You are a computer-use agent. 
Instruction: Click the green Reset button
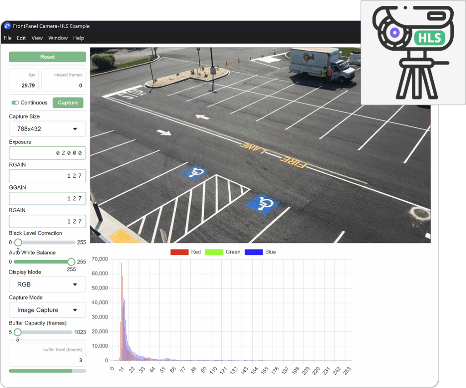pos(47,57)
